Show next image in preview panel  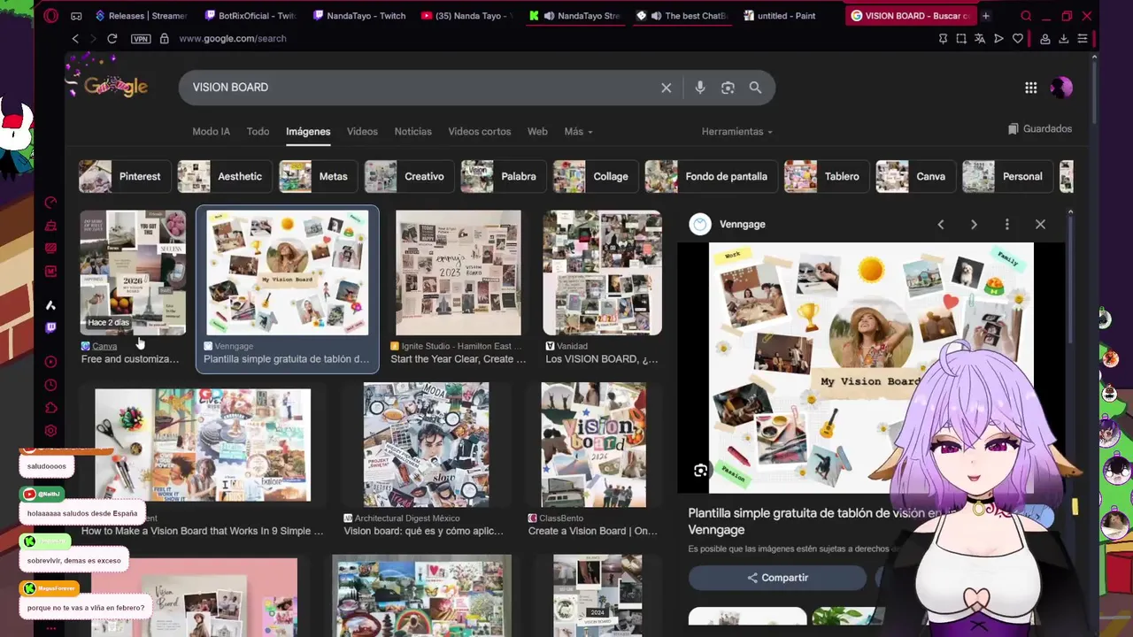(974, 225)
